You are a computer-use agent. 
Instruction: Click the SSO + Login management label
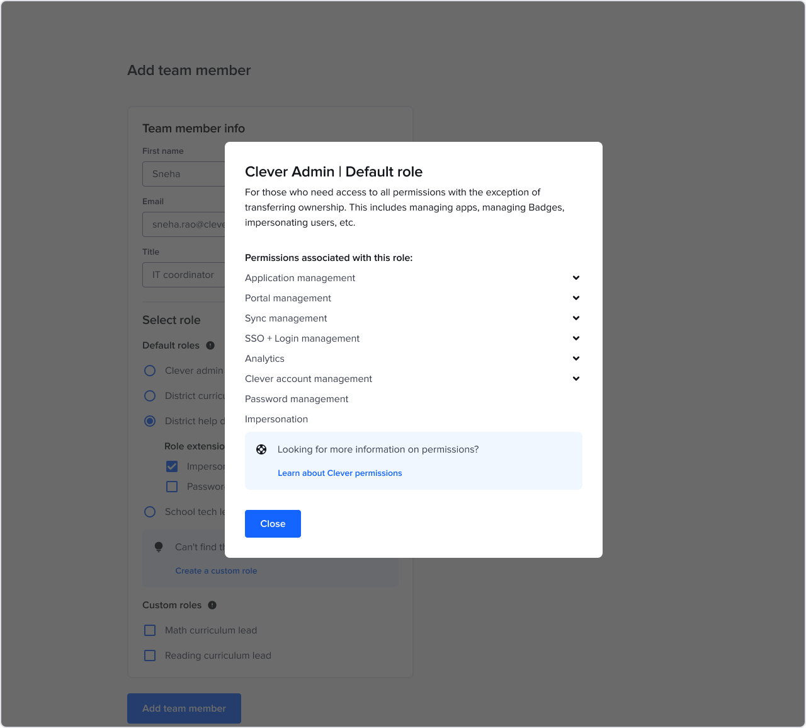coord(302,338)
